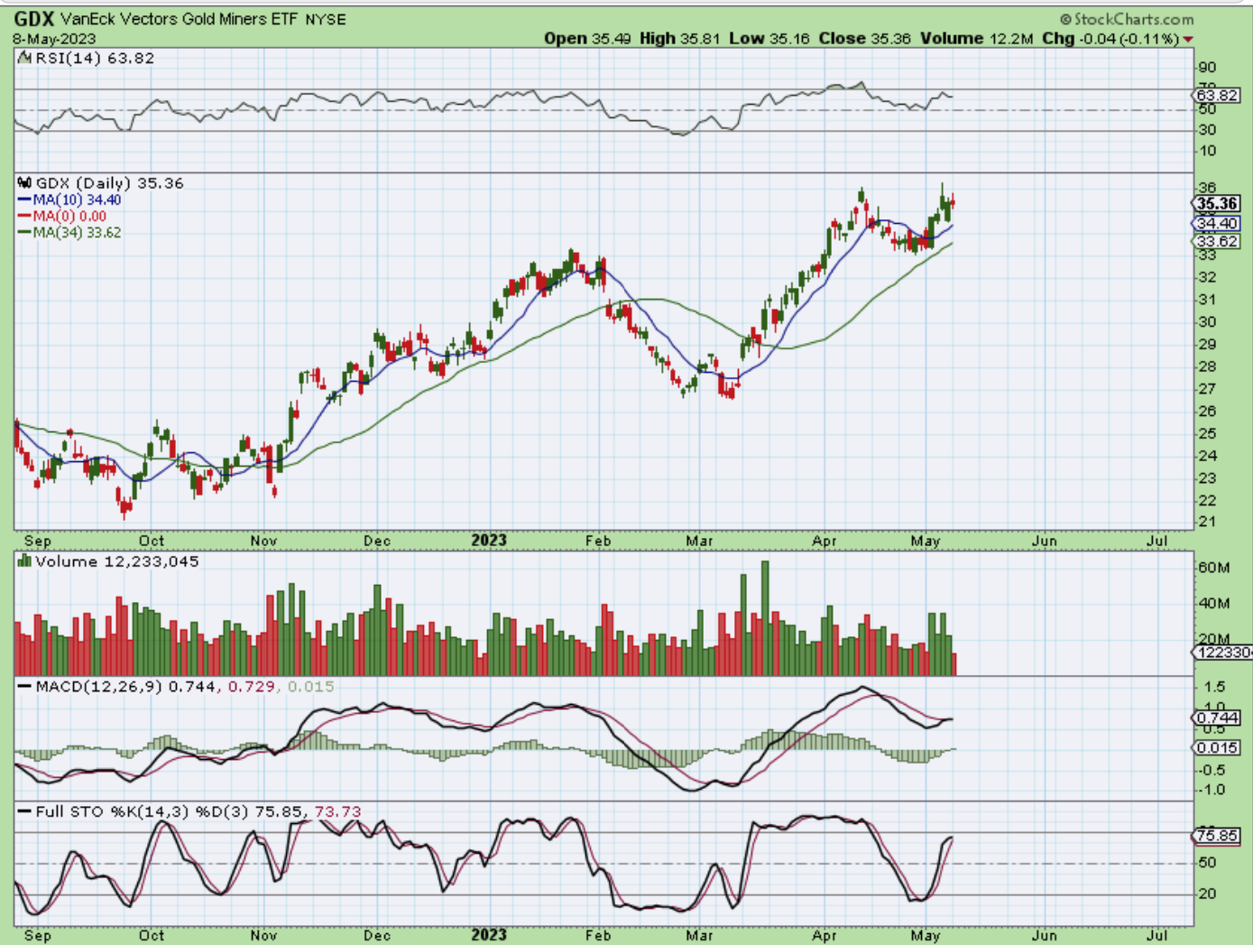Screen dimensions: 1253x945
Task: Click the Open 35.49 value
Action: 587,39
